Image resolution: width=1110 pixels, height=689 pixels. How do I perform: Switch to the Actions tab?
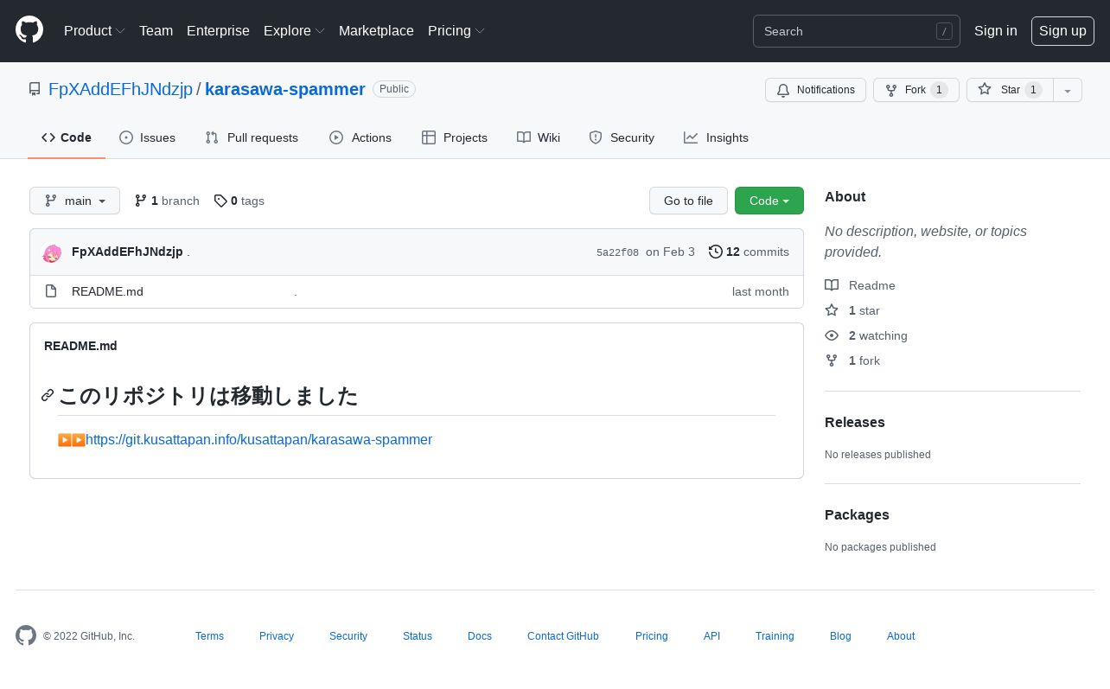click(x=360, y=137)
